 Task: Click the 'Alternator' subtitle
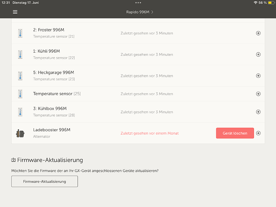point(41,137)
